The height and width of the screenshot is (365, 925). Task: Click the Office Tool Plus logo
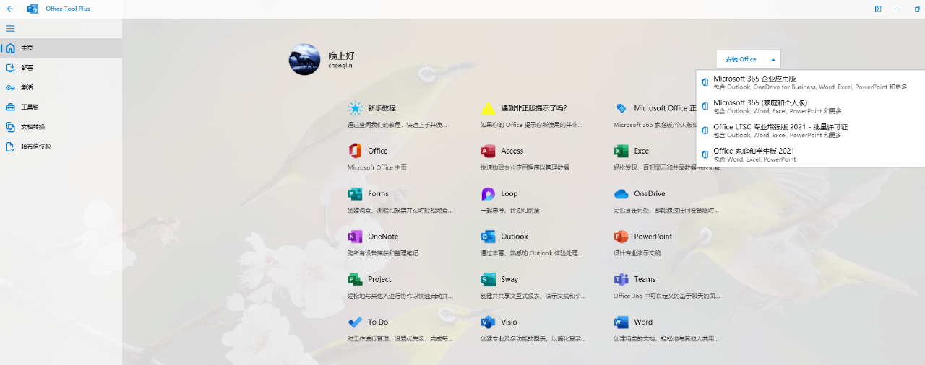pyautogui.click(x=33, y=9)
